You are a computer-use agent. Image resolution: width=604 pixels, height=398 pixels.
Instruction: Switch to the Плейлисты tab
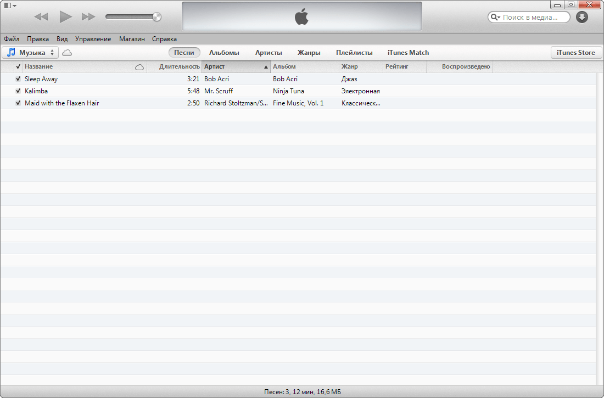pos(354,53)
